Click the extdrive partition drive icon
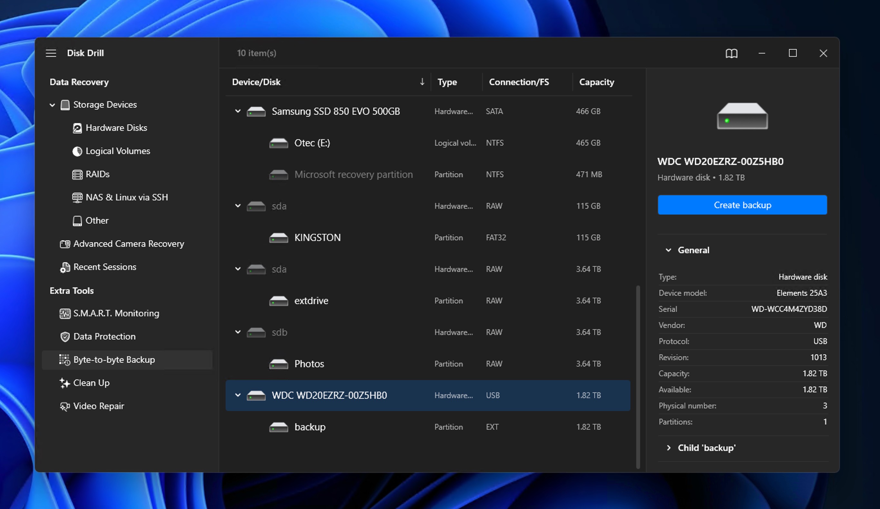The width and height of the screenshot is (880, 509). pyautogui.click(x=279, y=301)
